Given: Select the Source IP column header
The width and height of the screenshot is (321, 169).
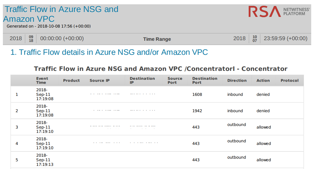Looking at the screenshot, I should pyautogui.click(x=100, y=81).
